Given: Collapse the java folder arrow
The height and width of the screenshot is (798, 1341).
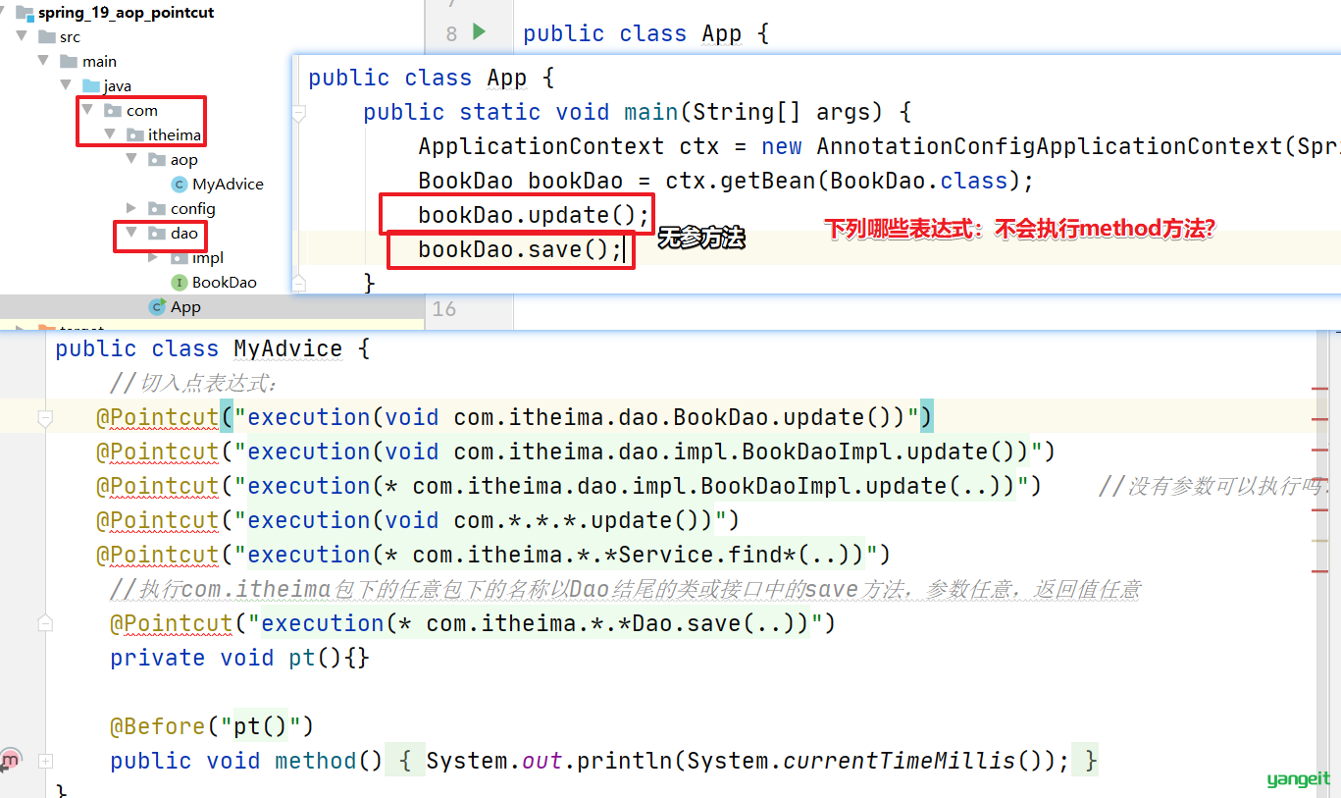Looking at the screenshot, I should coord(66,85).
